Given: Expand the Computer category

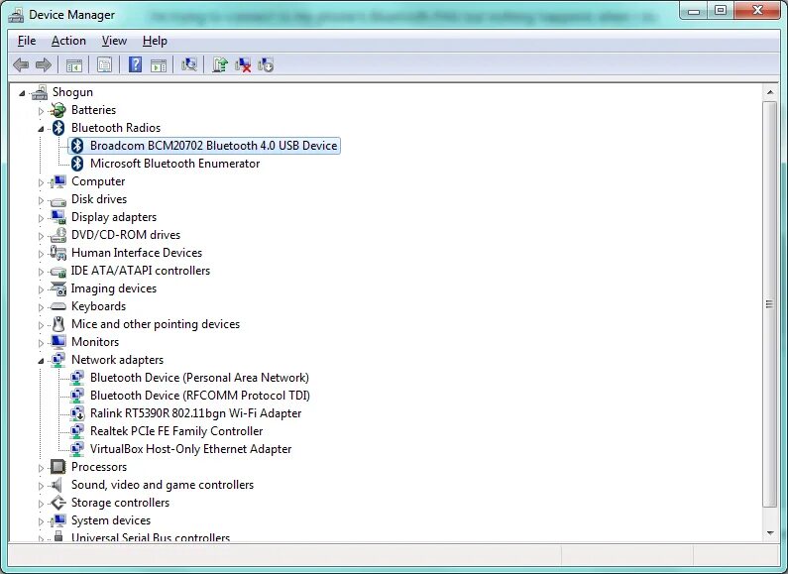Looking at the screenshot, I should click(x=41, y=182).
